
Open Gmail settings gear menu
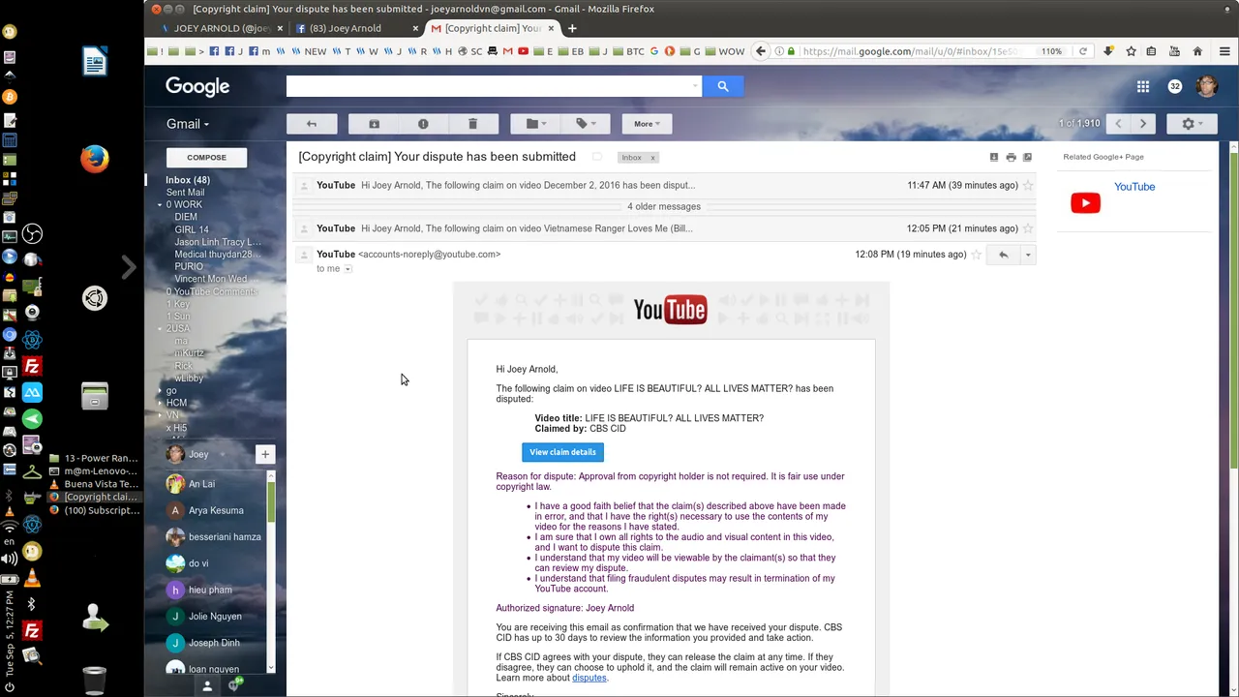pos(1192,124)
